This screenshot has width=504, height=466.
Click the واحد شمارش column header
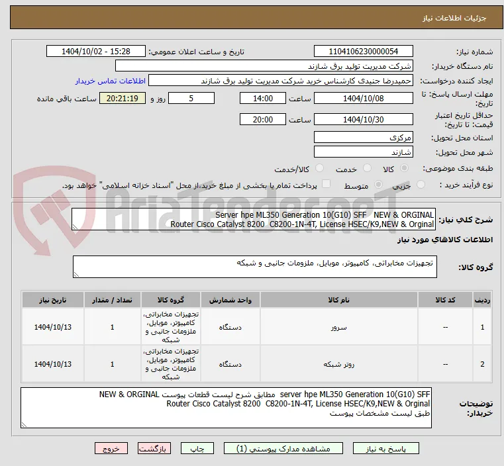[230, 300]
